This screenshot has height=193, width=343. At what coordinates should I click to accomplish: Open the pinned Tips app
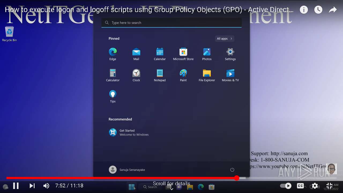pyautogui.click(x=113, y=96)
